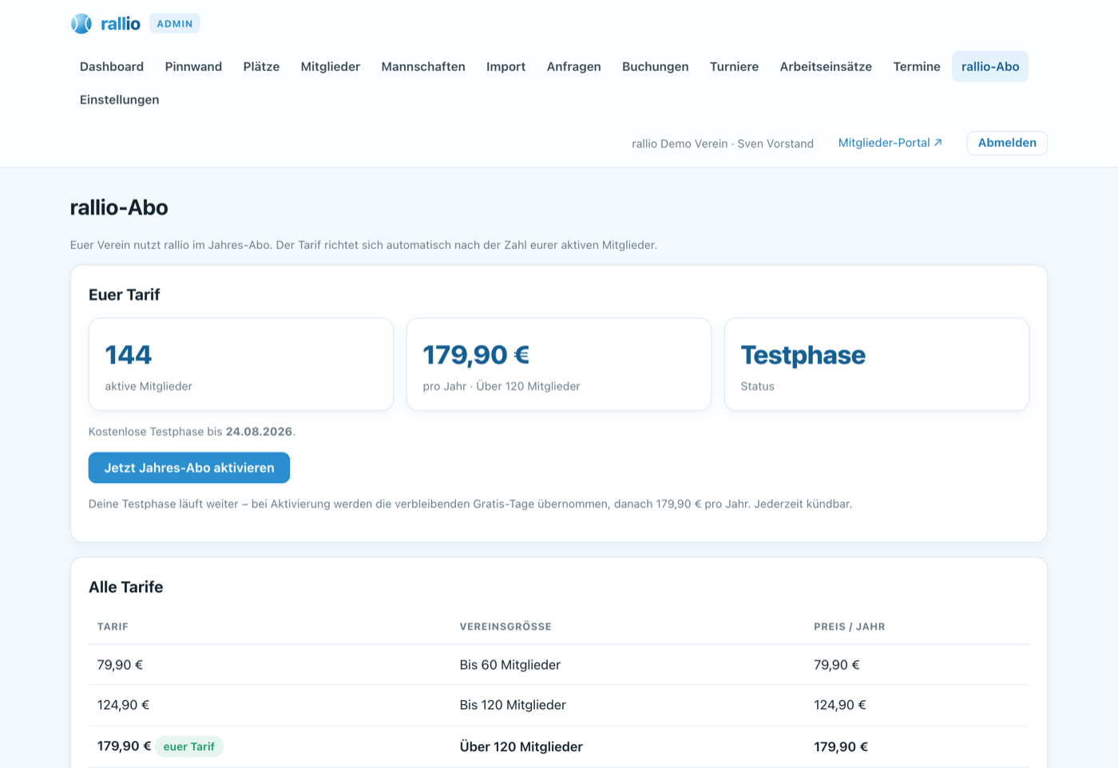Click the 'Bis 120 Mitglieder' cell

pos(513,705)
